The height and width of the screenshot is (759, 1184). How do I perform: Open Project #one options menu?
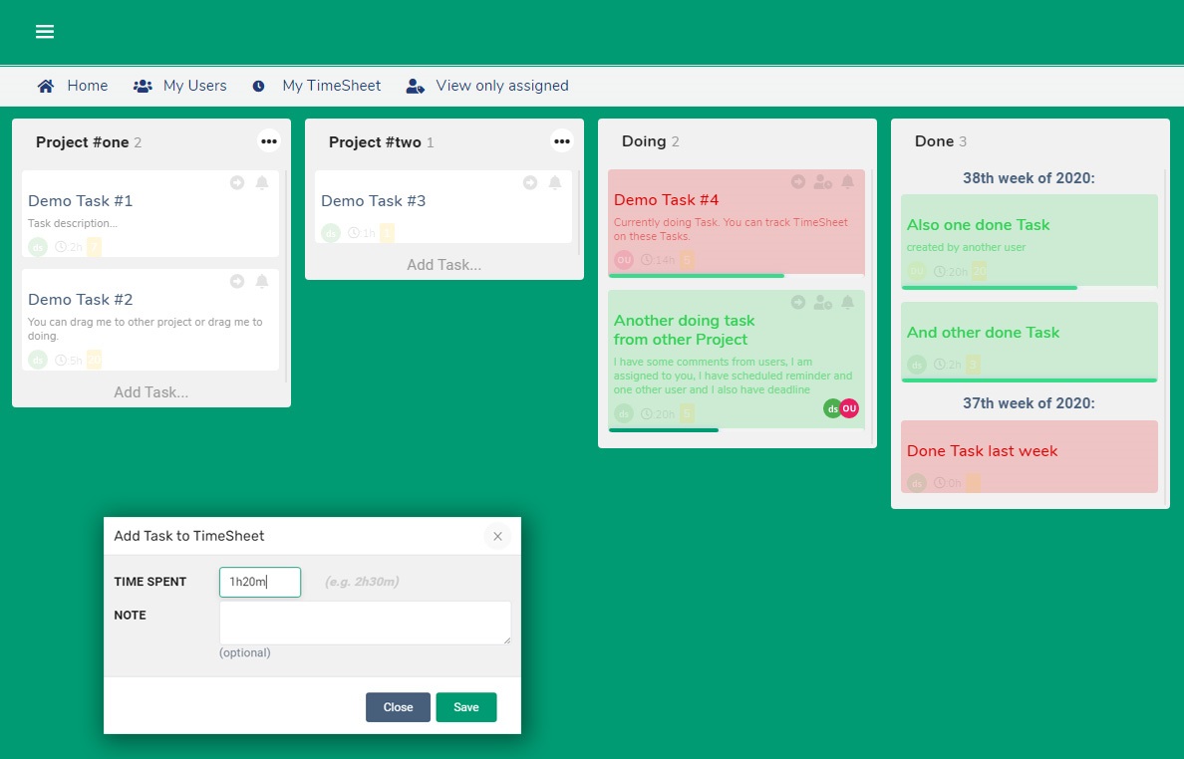point(269,141)
